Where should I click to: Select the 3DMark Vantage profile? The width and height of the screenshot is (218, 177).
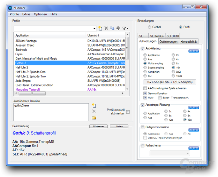pos(70,41)
